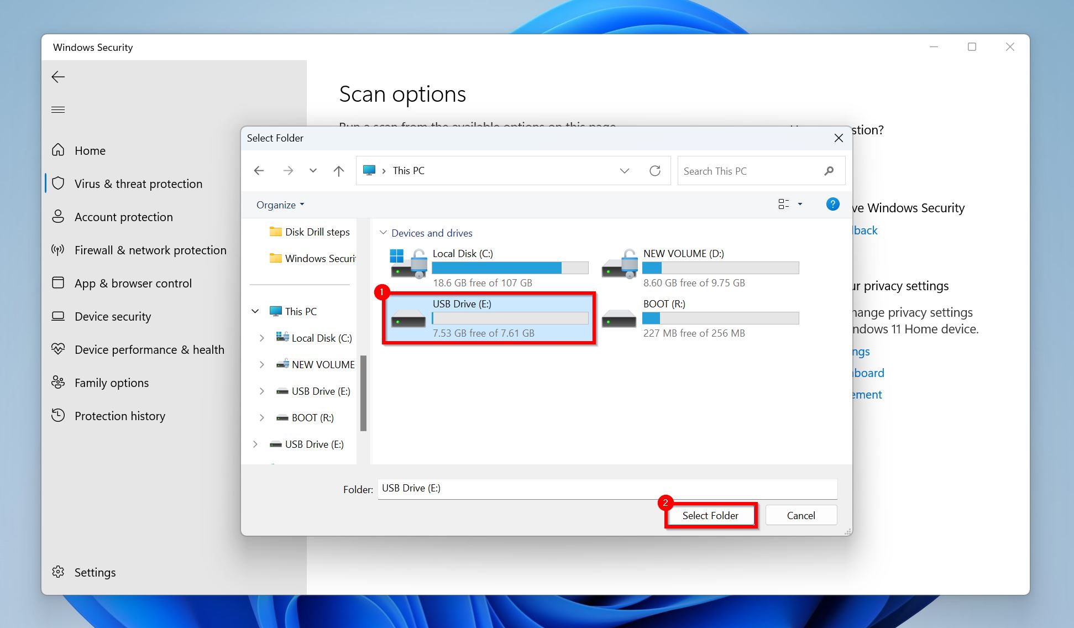The height and width of the screenshot is (628, 1074).
Task: Maximize the Windows Security window
Action: (972, 47)
